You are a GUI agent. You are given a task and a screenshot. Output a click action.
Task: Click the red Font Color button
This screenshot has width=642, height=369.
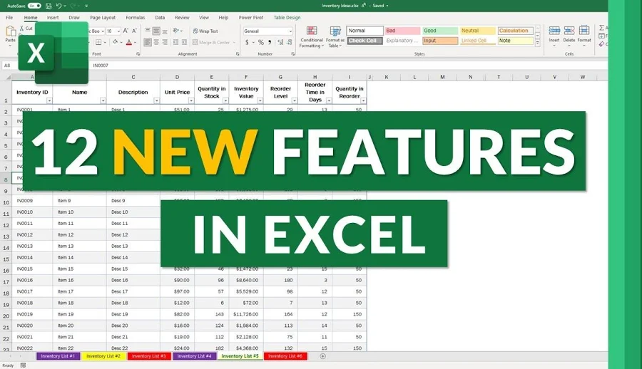point(129,42)
